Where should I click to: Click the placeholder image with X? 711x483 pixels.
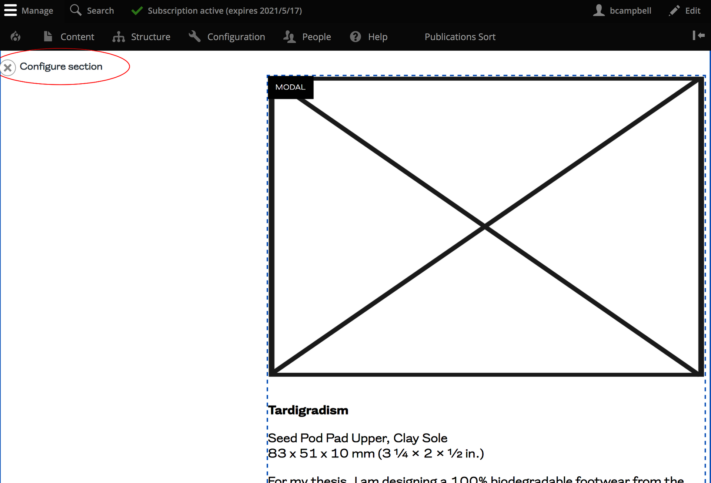(486, 227)
